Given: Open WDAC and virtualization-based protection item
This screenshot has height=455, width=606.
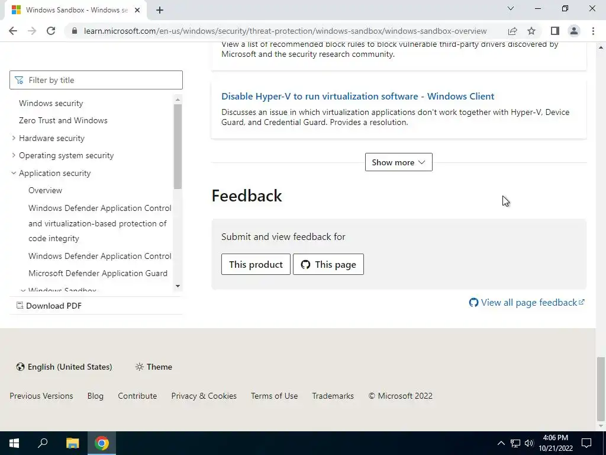Looking at the screenshot, I should click(99, 223).
